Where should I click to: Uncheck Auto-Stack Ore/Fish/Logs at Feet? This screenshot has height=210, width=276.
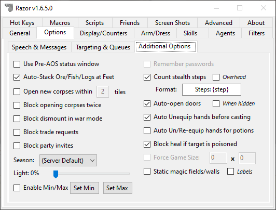17,77
